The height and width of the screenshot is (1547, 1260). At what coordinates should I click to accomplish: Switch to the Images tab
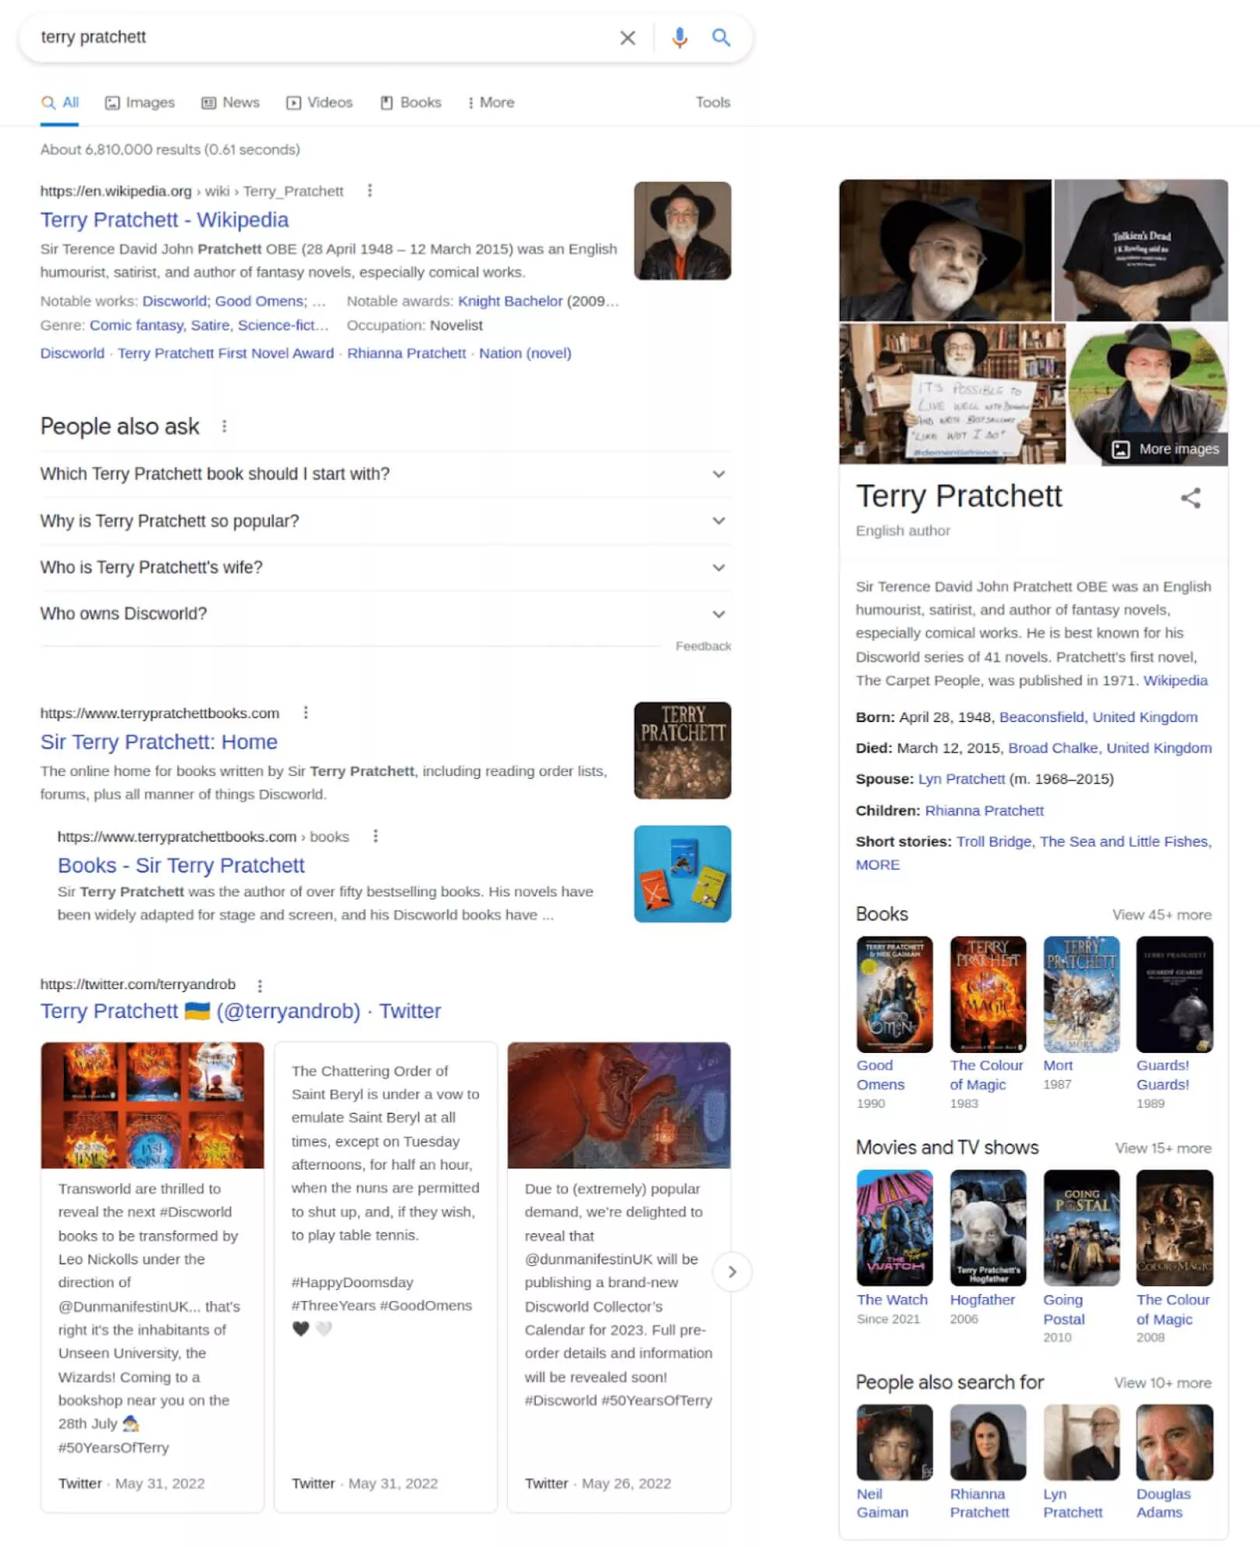[x=140, y=103]
